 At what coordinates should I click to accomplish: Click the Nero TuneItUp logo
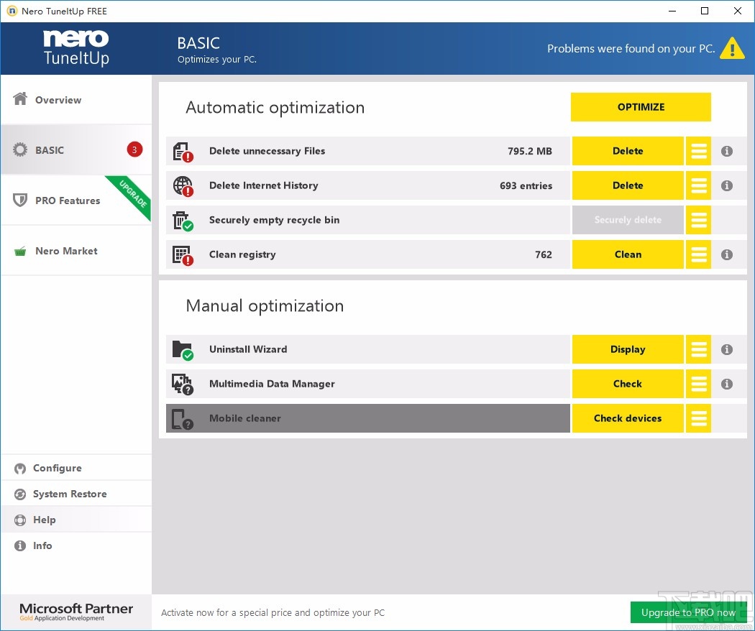[x=76, y=47]
